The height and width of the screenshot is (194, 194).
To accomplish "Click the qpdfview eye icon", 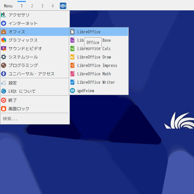I will 72,91.
